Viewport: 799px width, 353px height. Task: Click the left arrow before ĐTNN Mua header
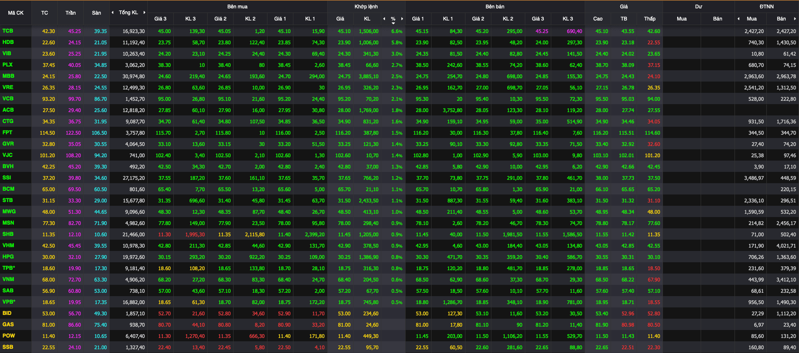(739, 19)
